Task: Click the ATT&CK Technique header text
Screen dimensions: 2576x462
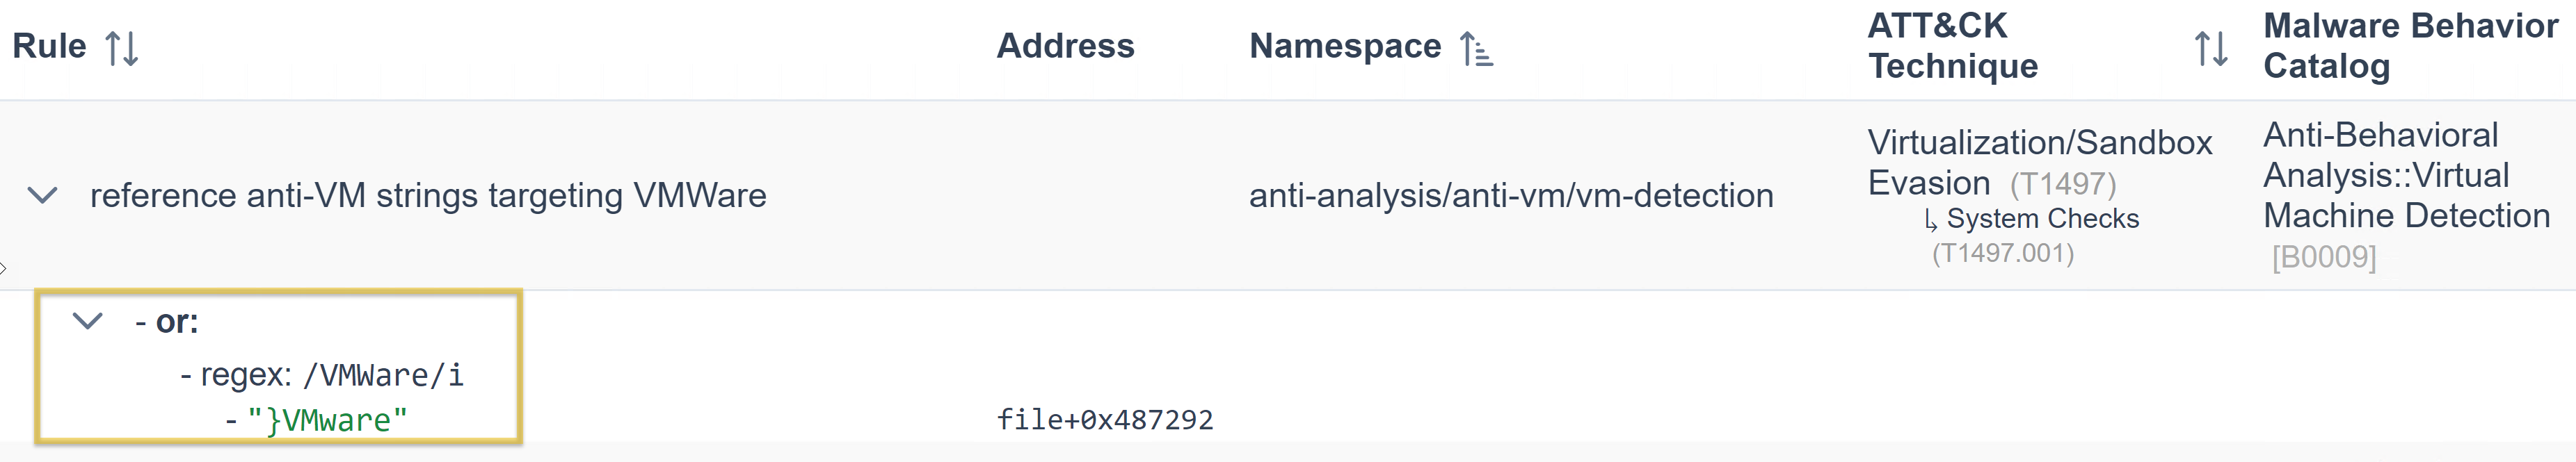Action: coord(1952,46)
